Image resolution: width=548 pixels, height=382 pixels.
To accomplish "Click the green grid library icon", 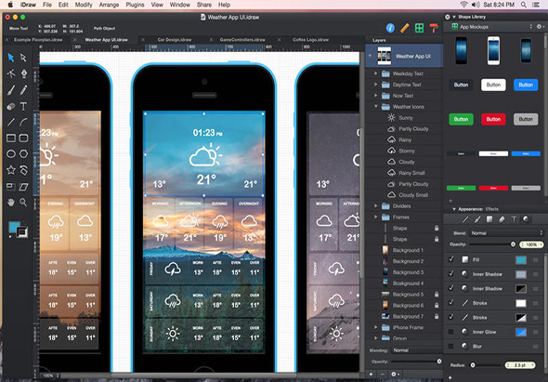I will click(x=419, y=28).
